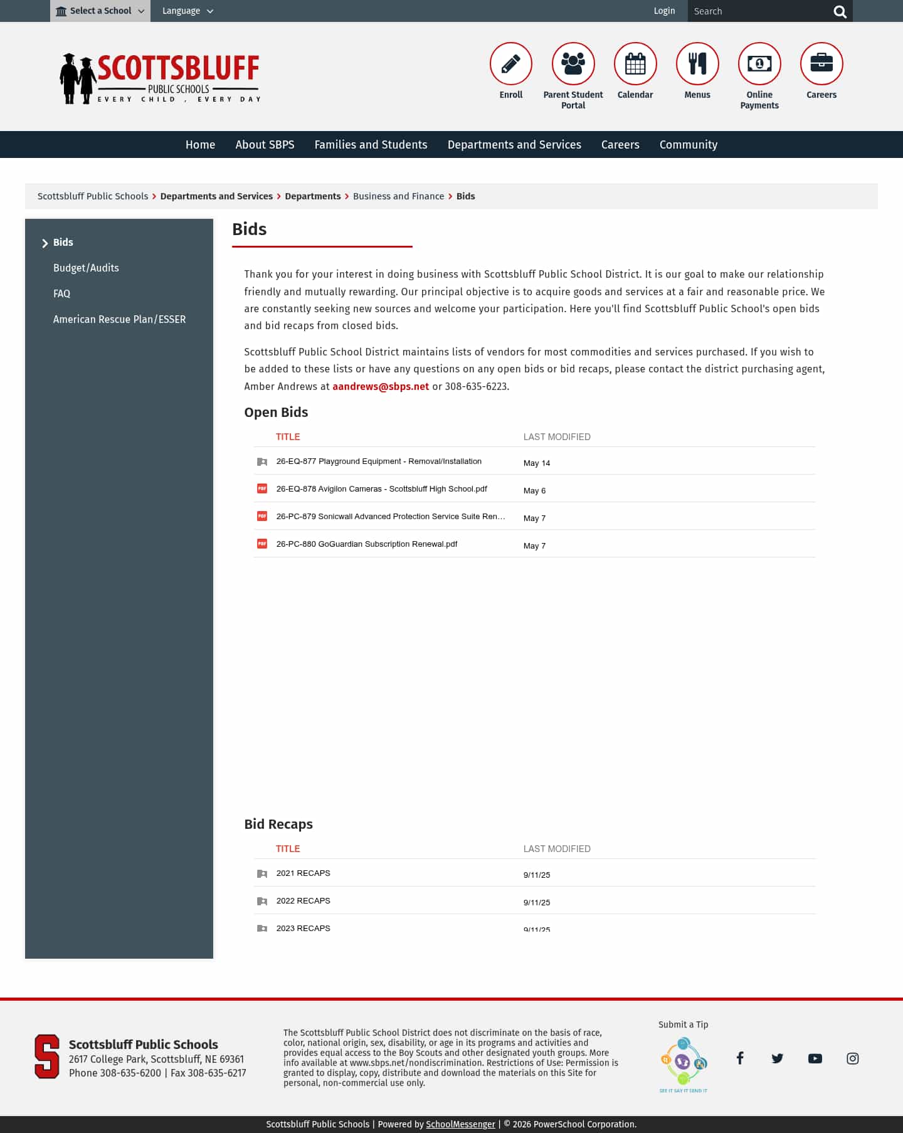Image resolution: width=903 pixels, height=1133 pixels.
Task: Open FAQ in the sidebar
Action: (61, 293)
